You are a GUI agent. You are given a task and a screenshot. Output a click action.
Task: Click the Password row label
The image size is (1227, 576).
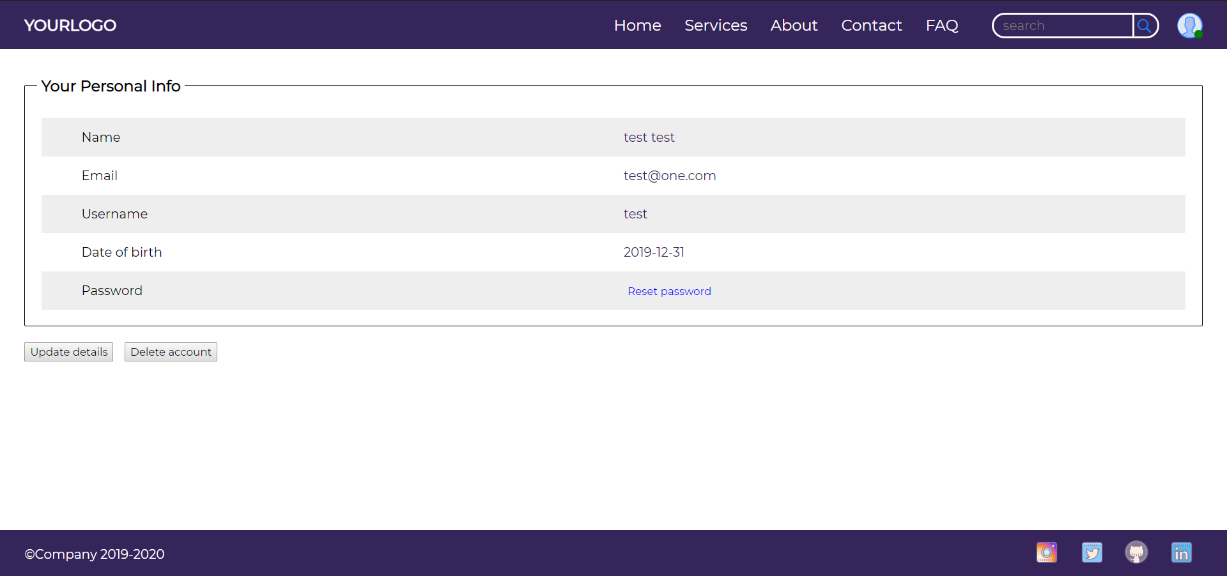[112, 291]
